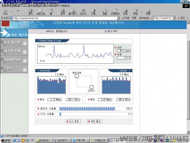Open the Meg@feel sidebar item
Image resolution: width=190 pixels, height=143 pixels.
(x=14, y=60)
